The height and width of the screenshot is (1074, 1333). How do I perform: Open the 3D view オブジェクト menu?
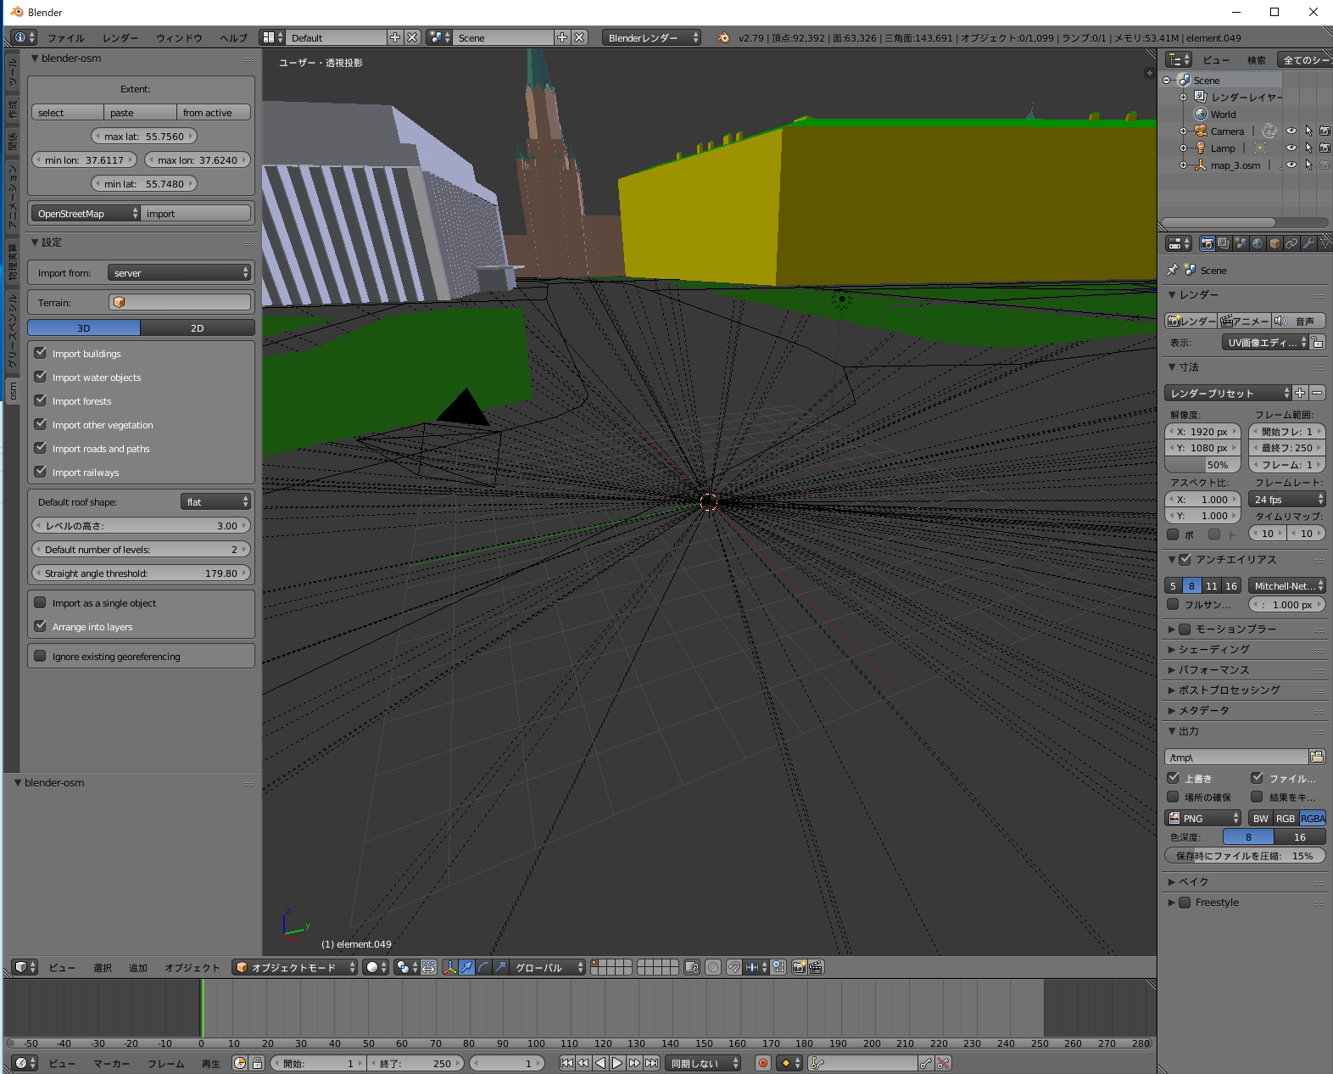point(192,967)
